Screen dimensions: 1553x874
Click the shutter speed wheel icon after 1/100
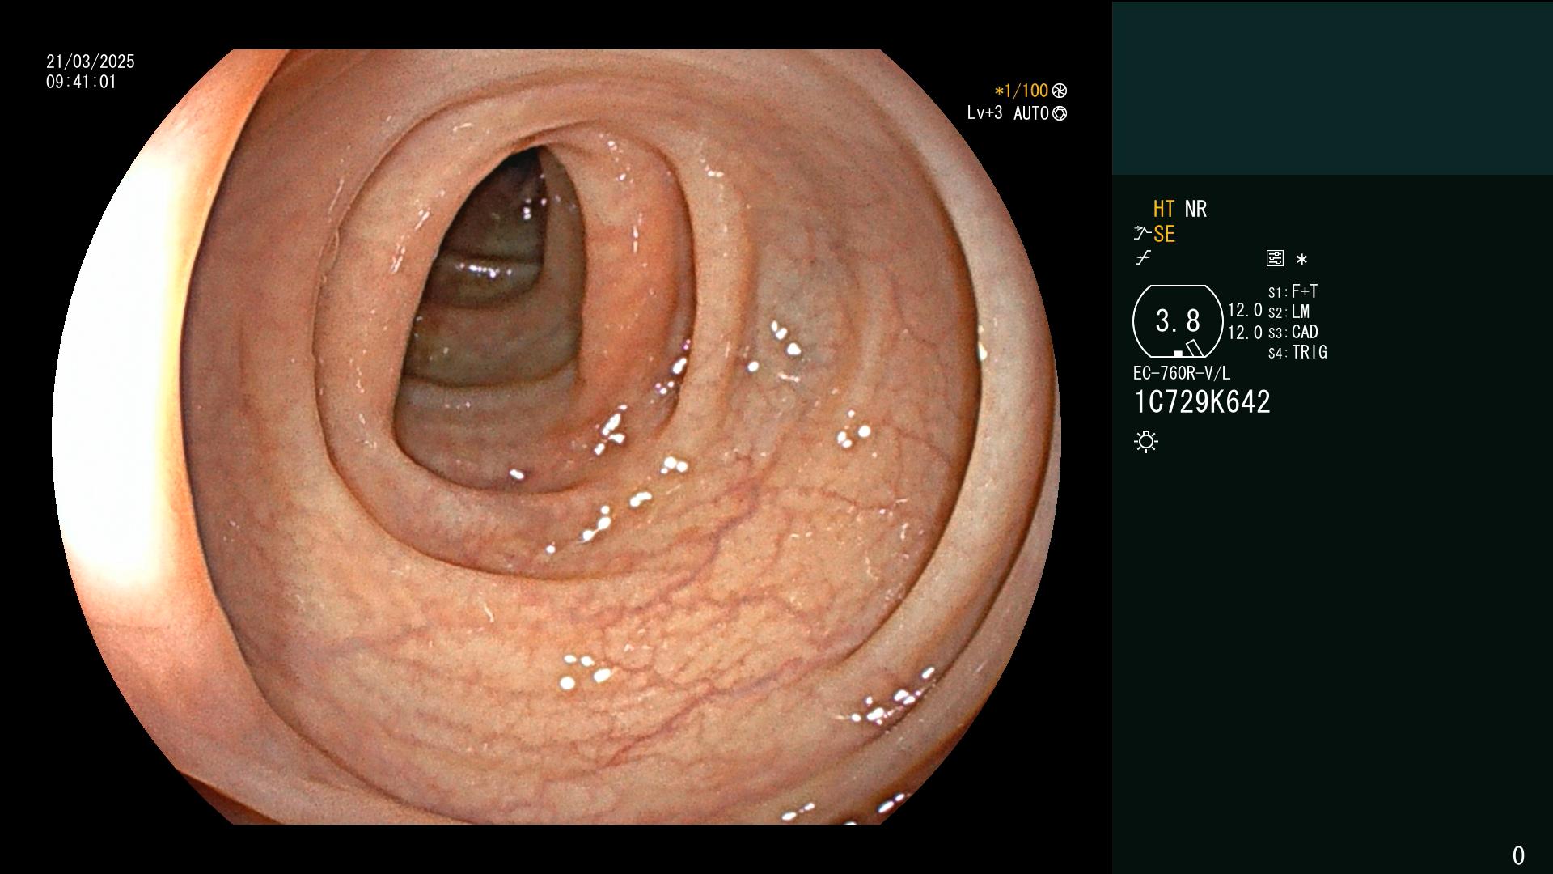coord(1060,91)
